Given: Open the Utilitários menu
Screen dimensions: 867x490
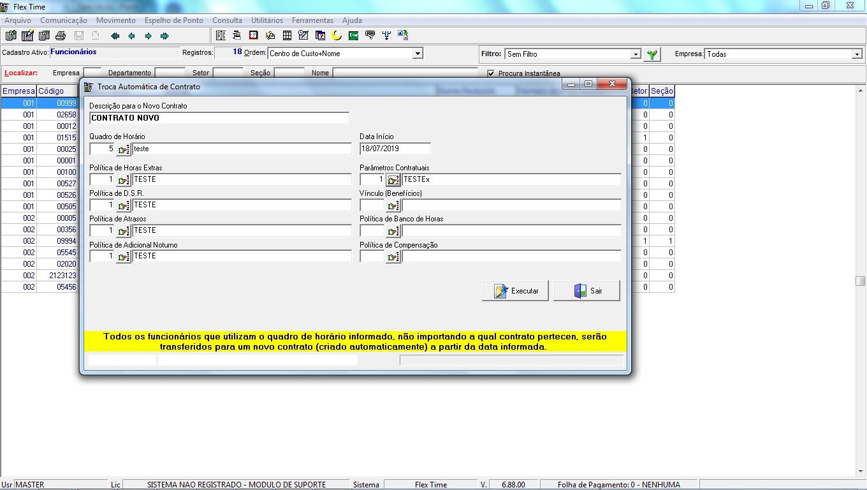Looking at the screenshot, I should pos(267,20).
